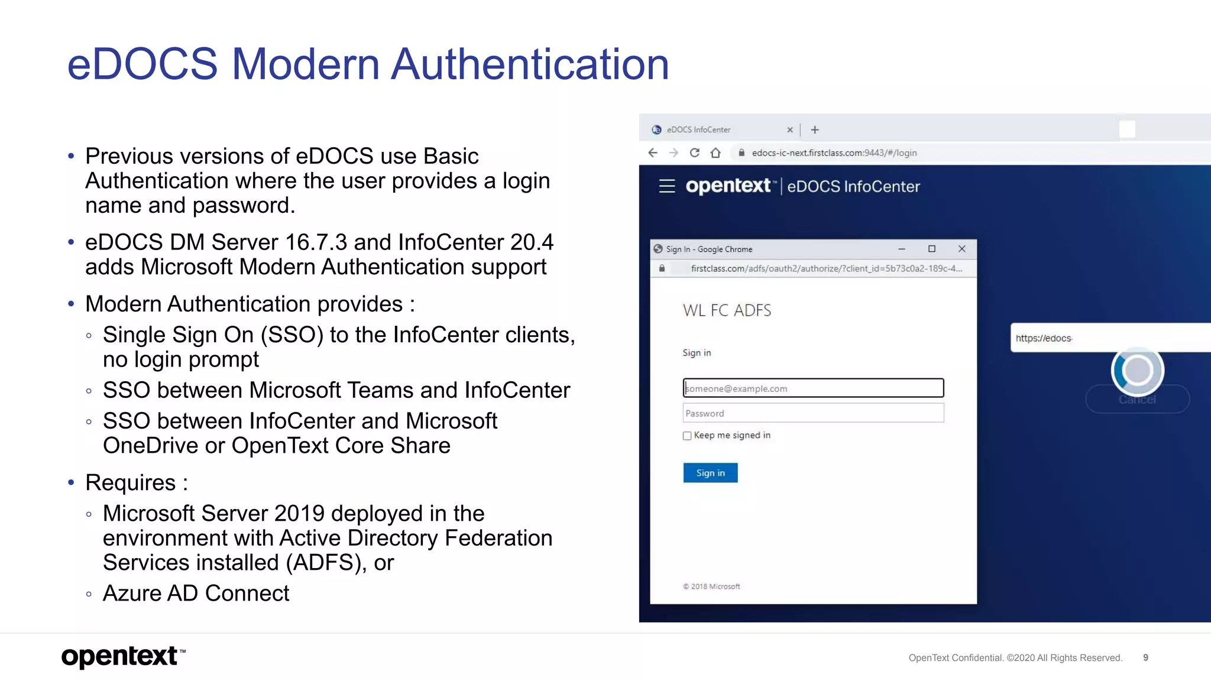
Task: Click the © 2018 Microsoft footer text
Action: coord(711,586)
